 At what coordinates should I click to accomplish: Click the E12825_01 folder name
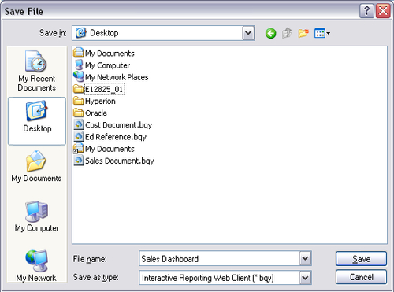pyautogui.click(x=104, y=89)
